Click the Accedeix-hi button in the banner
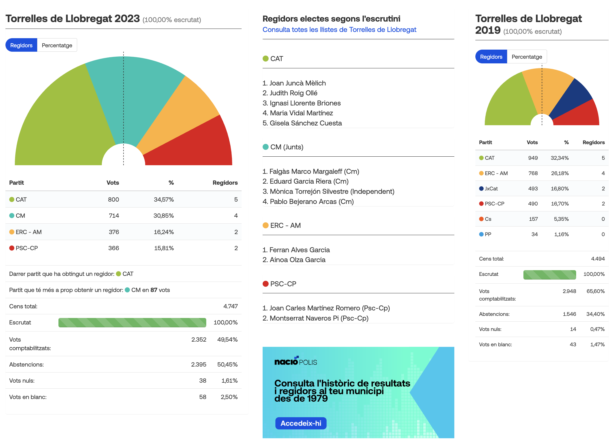Viewport: 612px width, 445px height. point(301,423)
